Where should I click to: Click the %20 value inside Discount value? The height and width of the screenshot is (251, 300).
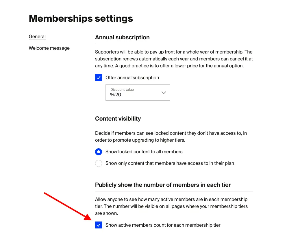click(115, 95)
